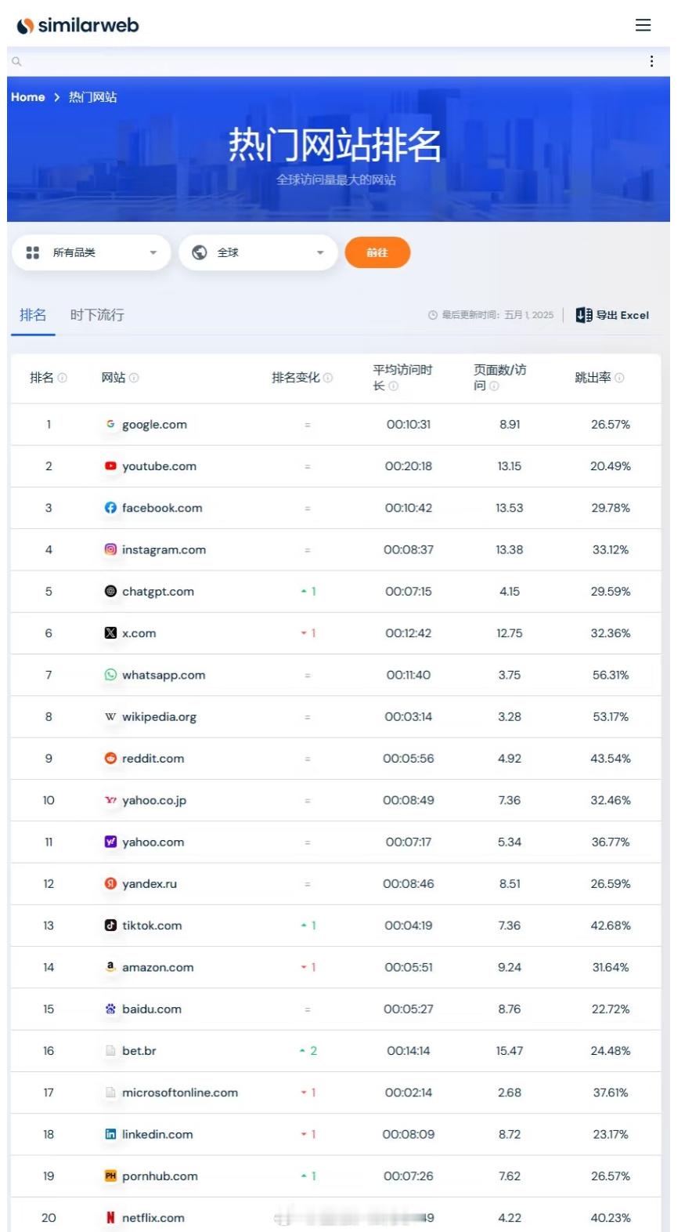The image size is (685, 1232).
Task: Click visit duration 00:05:56 for reddit.com
Action: pyautogui.click(x=408, y=759)
